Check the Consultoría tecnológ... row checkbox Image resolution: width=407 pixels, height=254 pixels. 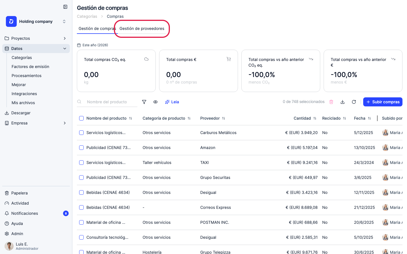pyautogui.click(x=81, y=237)
